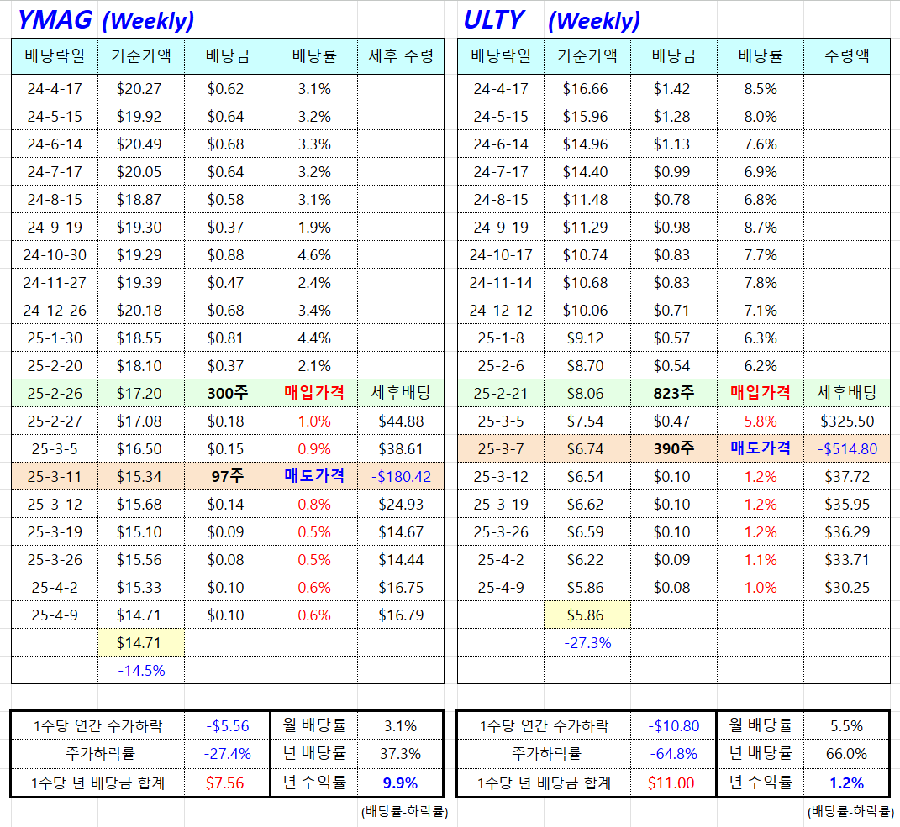
Task: Select date cell 24-12-26
Action: [55, 311]
